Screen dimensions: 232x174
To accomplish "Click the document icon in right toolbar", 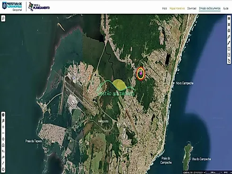I will (x=229, y=49).
